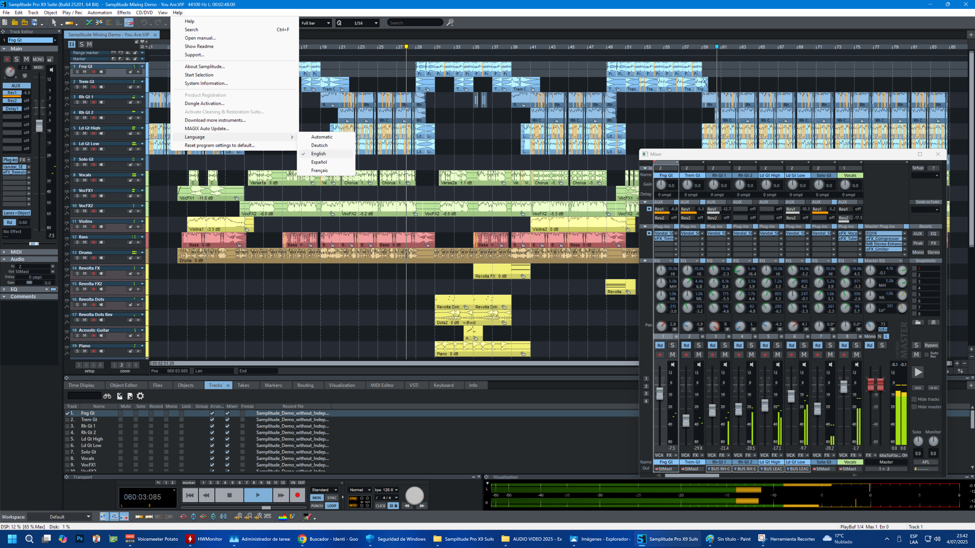This screenshot has height=548, width=975.
Task: Check Freeze checkbox for Solo Gt row
Action: coord(243,452)
